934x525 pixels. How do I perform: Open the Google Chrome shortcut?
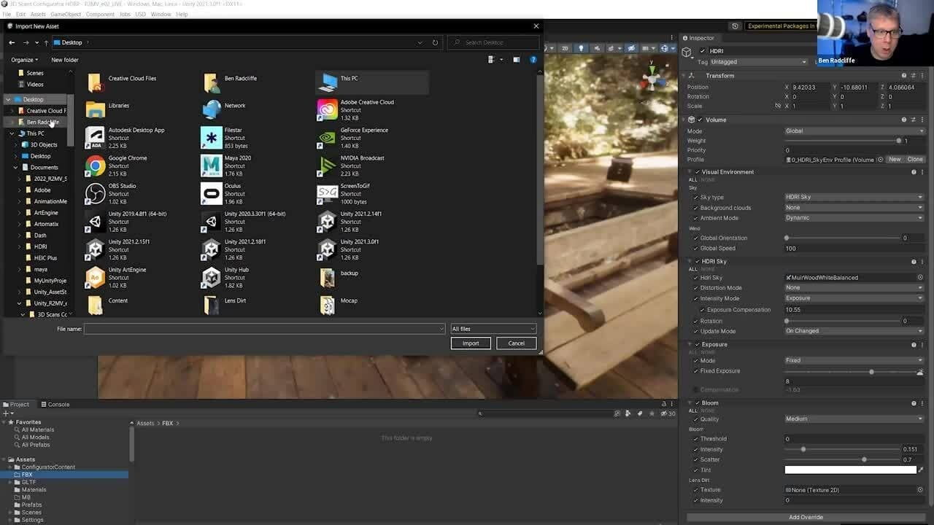tap(117, 166)
